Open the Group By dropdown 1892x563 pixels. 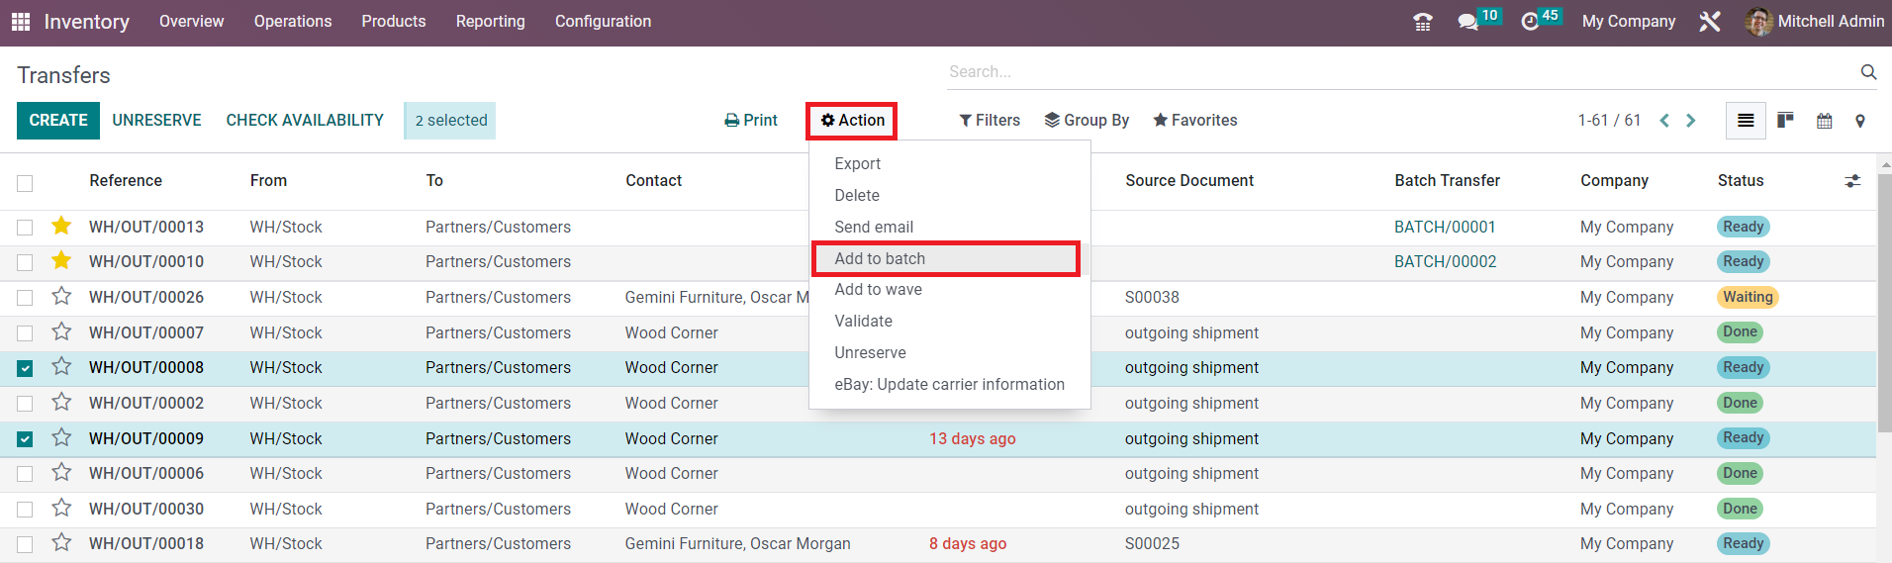coord(1087,121)
